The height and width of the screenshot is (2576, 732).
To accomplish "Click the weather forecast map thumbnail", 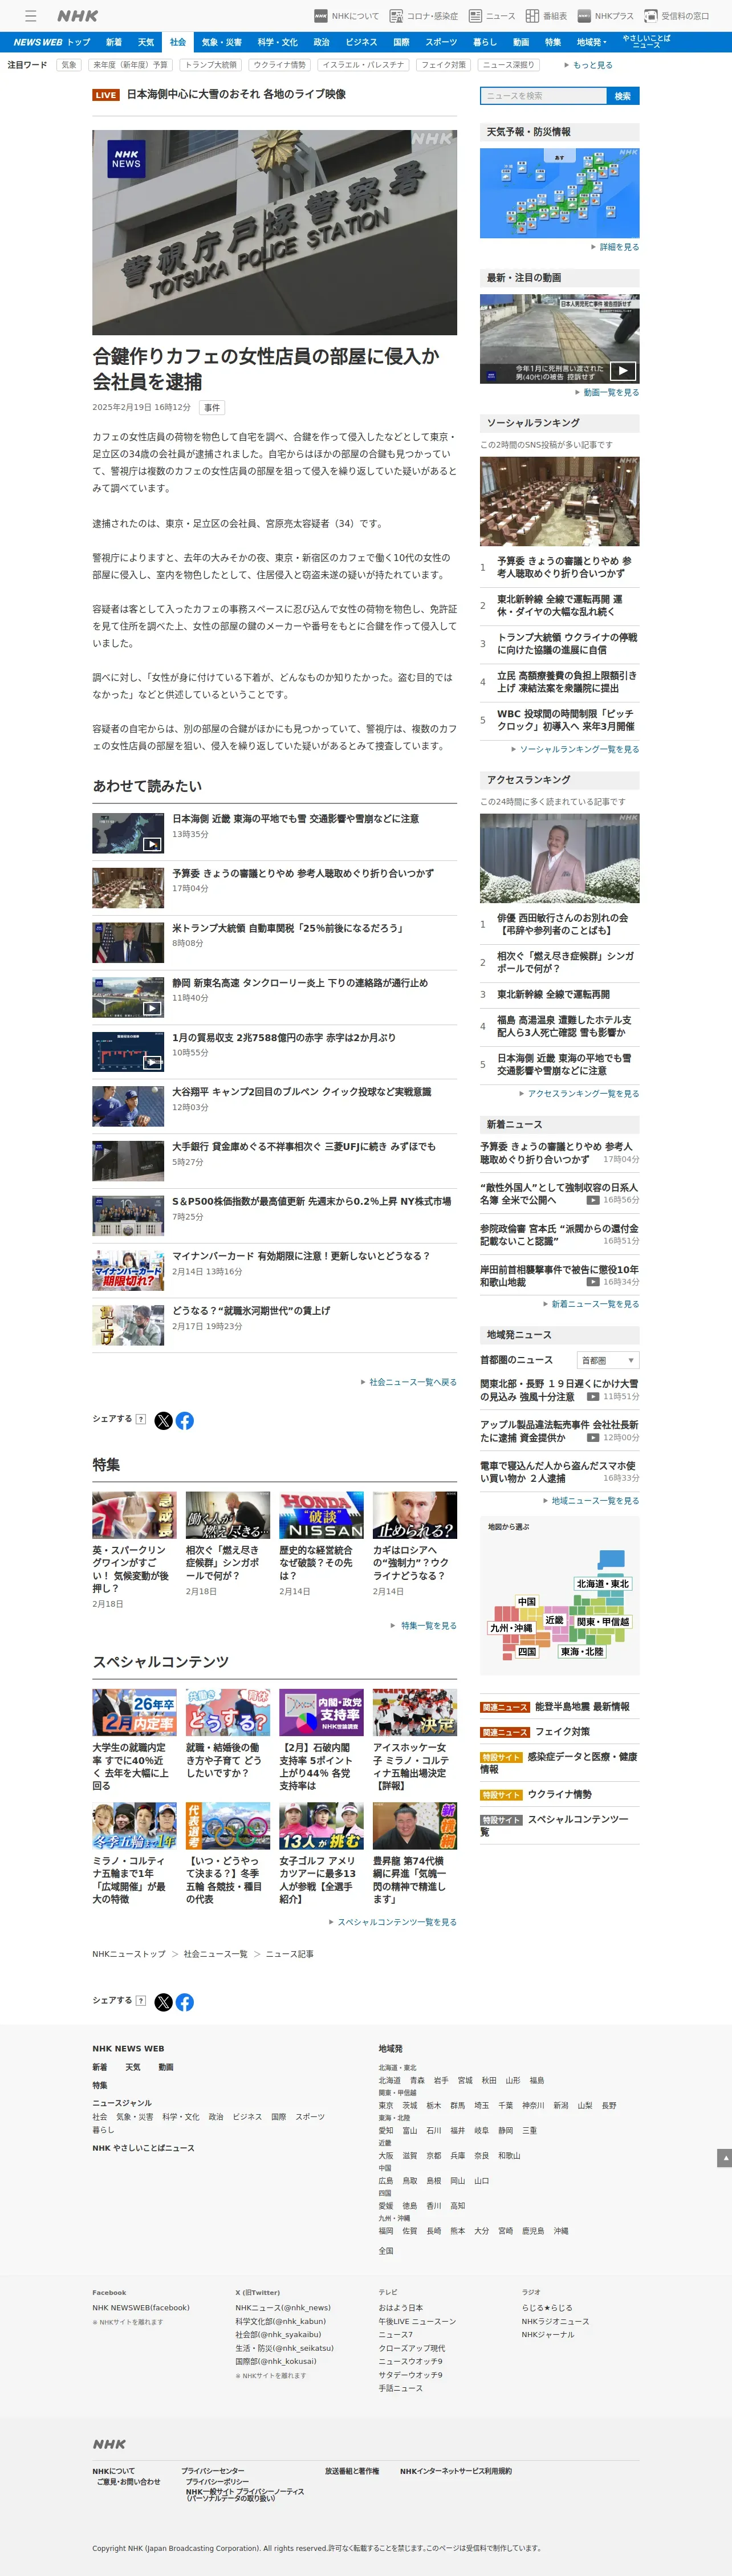I will (x=559, y=193).
